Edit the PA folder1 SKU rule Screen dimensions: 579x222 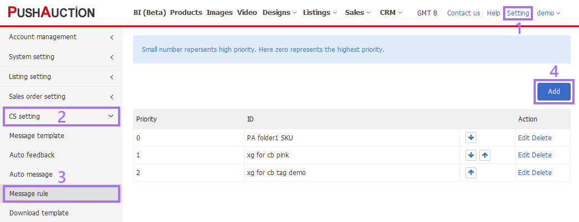(x=524, y=138)
